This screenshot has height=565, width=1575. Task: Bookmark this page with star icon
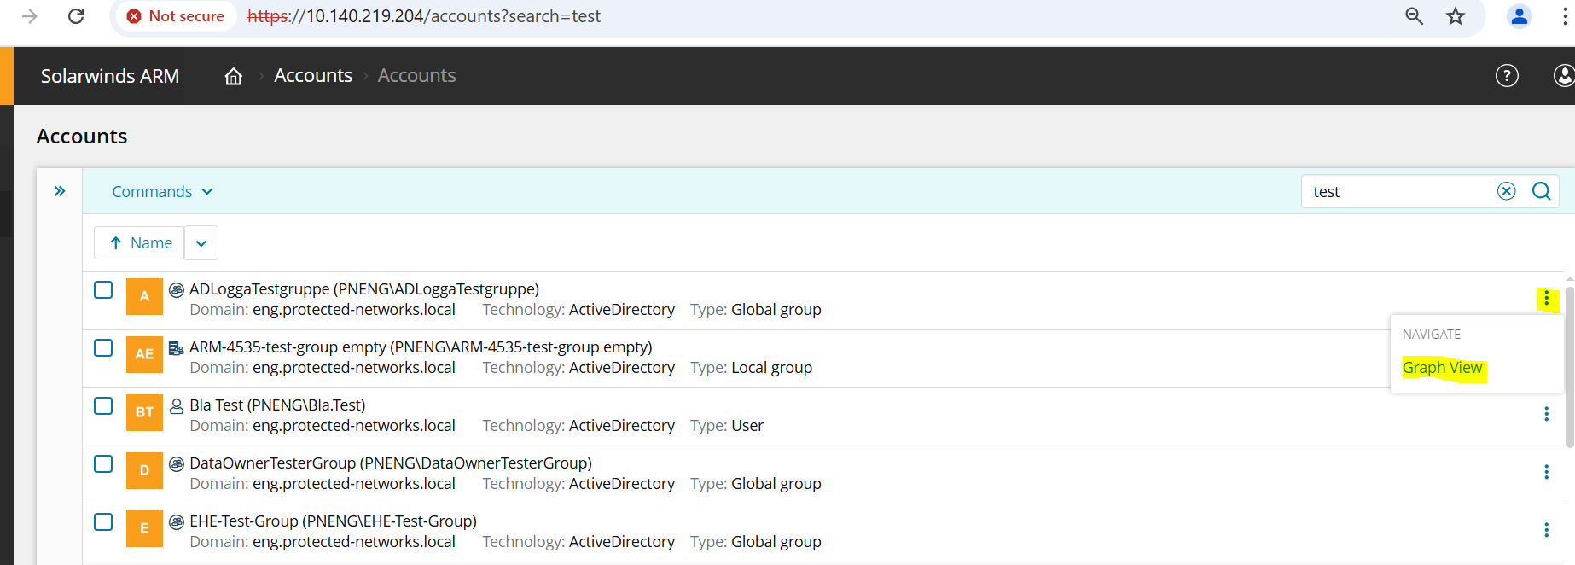[1456, 16]
